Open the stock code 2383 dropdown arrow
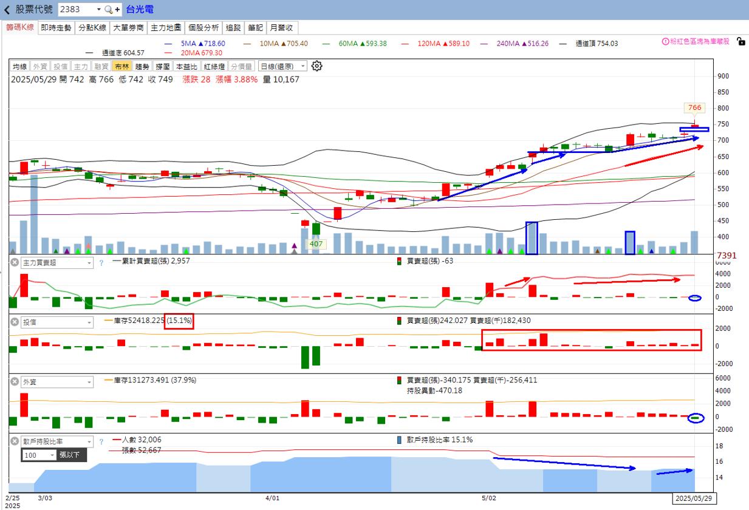 (98, 10)
